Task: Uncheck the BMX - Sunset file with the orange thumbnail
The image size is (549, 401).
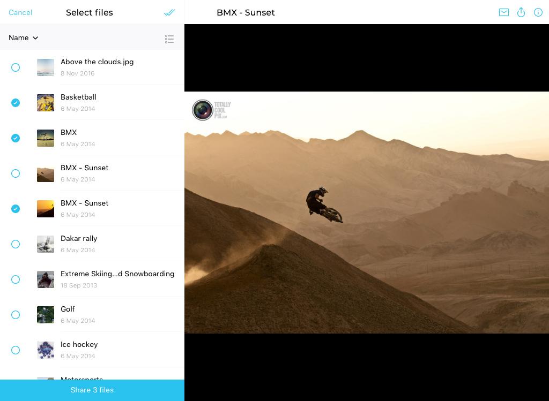Action: [x=16, y=209]
